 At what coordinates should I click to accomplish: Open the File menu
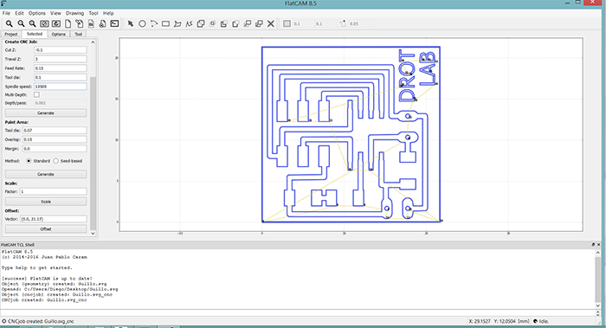pos(6,13)
